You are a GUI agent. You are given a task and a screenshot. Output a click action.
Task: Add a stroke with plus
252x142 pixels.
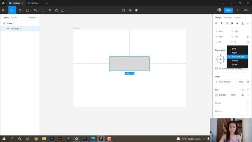pos(248,103)
